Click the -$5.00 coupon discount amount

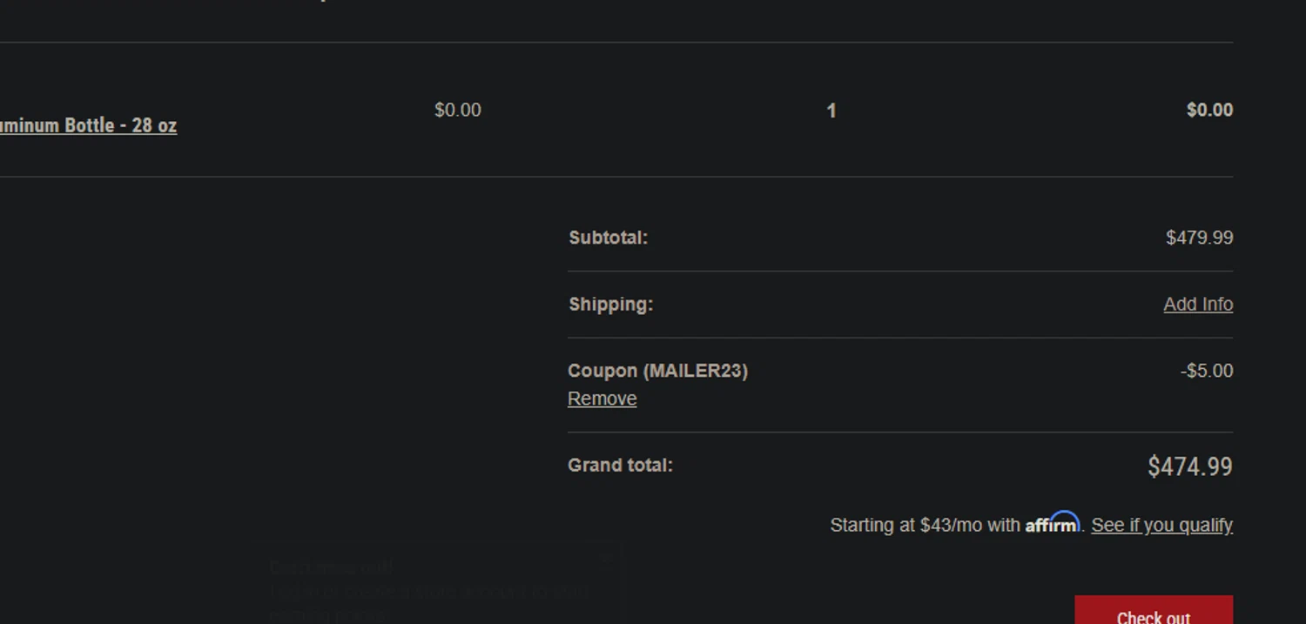[1207, 371]
